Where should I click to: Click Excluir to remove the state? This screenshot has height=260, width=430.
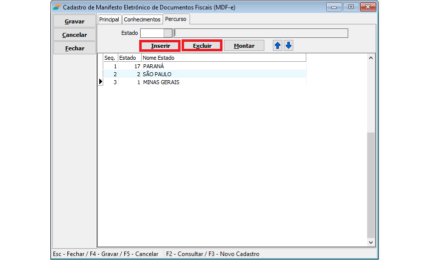(x=202, y=46)
